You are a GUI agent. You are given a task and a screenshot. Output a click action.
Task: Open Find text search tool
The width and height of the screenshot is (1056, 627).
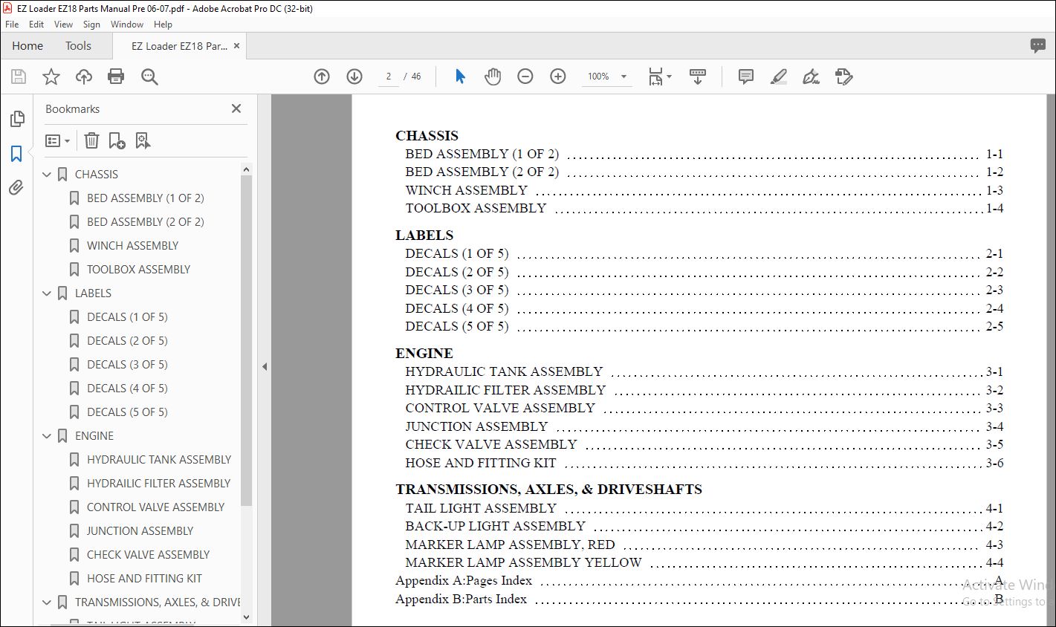[149, 77]
